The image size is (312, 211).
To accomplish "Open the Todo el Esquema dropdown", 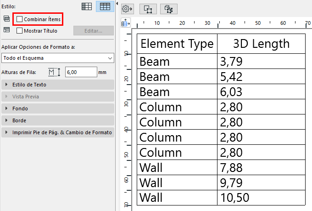I will pos(57,58).
